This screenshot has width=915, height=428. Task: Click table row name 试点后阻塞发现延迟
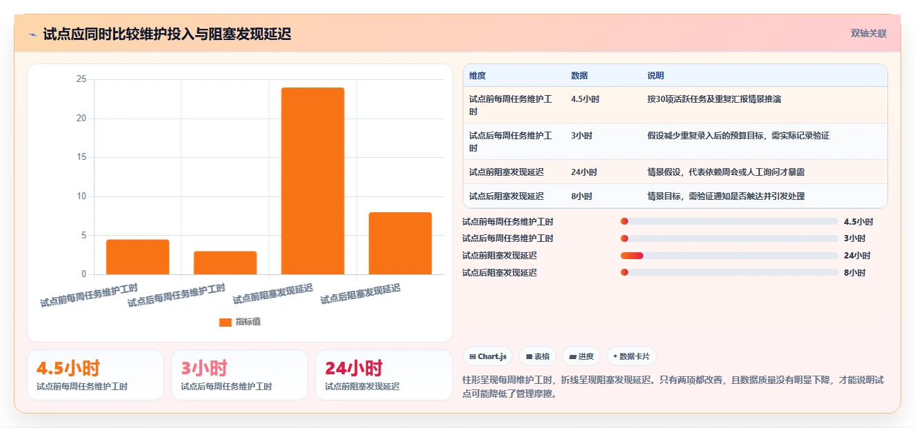pos(507,196)
